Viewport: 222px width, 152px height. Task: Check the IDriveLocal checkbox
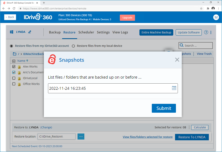coord(14,78)
